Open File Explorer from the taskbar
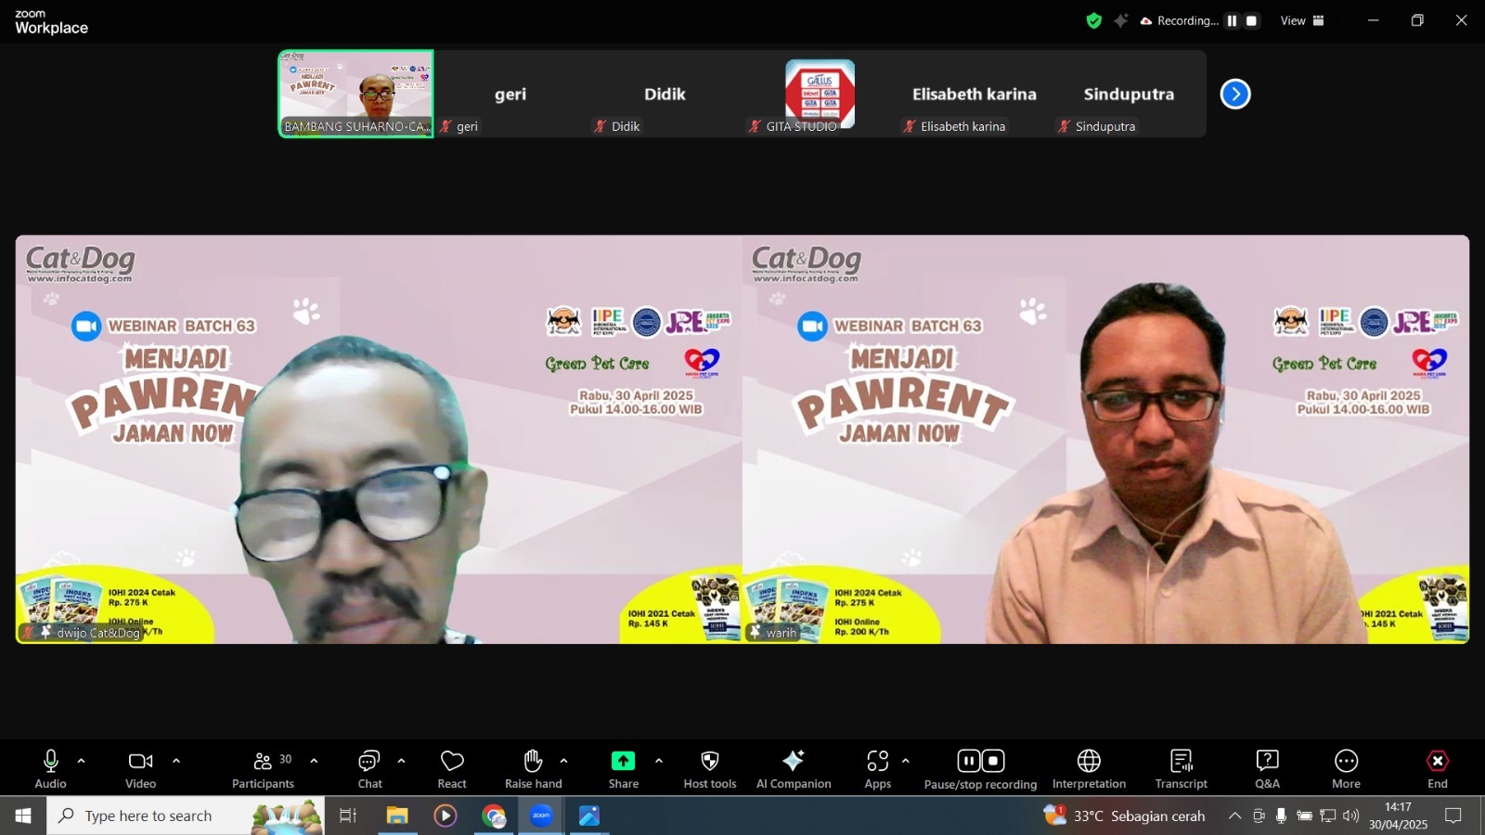Screen dimensions: 1485x835 (x=397, y=816)
